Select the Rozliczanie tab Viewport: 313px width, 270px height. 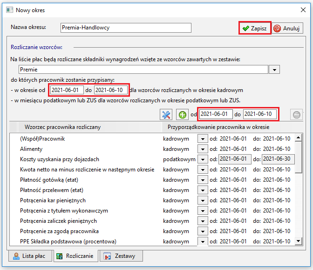pos(75,256)
